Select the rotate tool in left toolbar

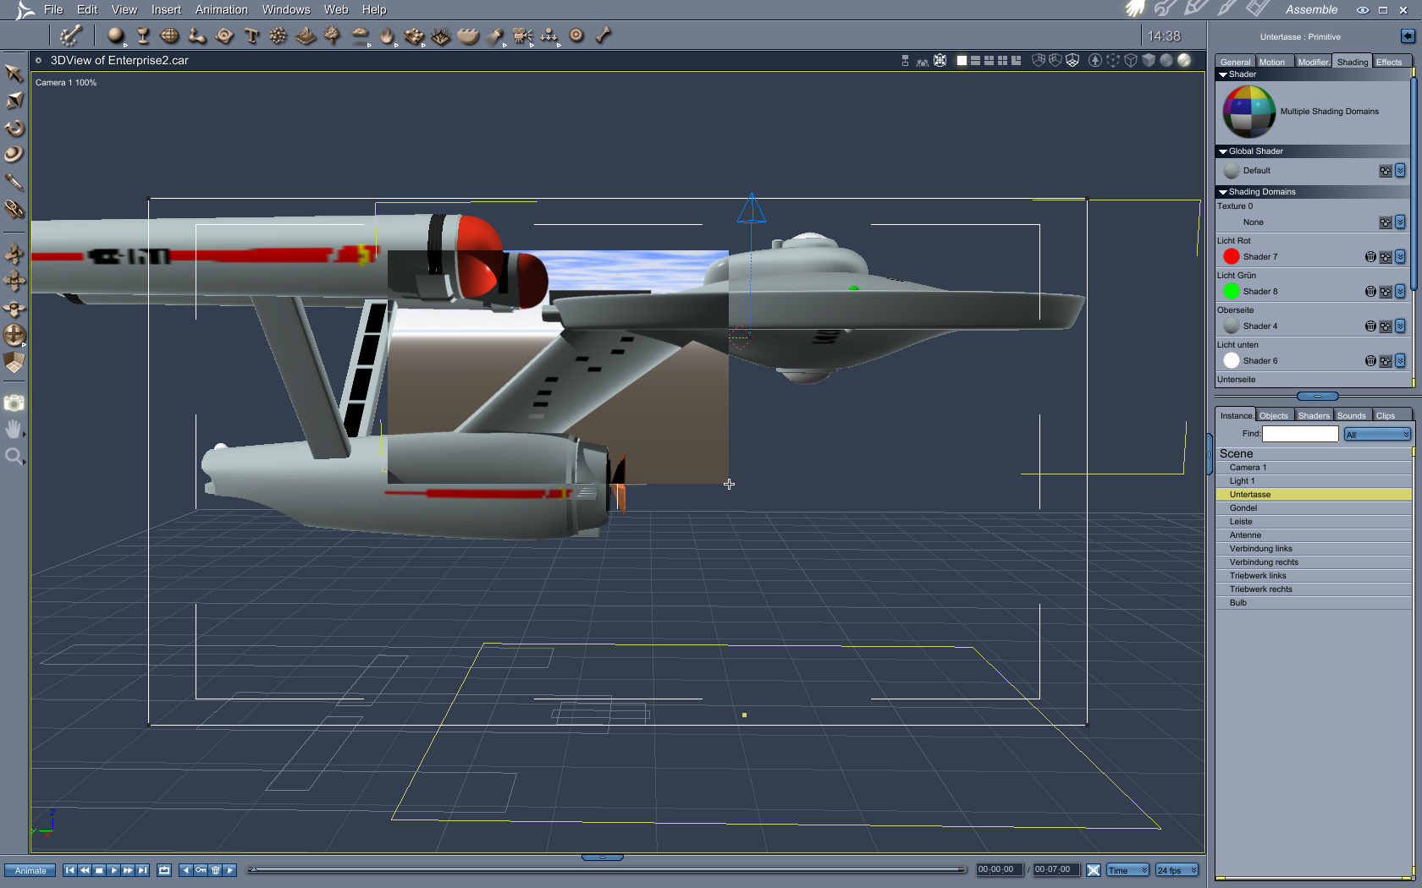14,128
